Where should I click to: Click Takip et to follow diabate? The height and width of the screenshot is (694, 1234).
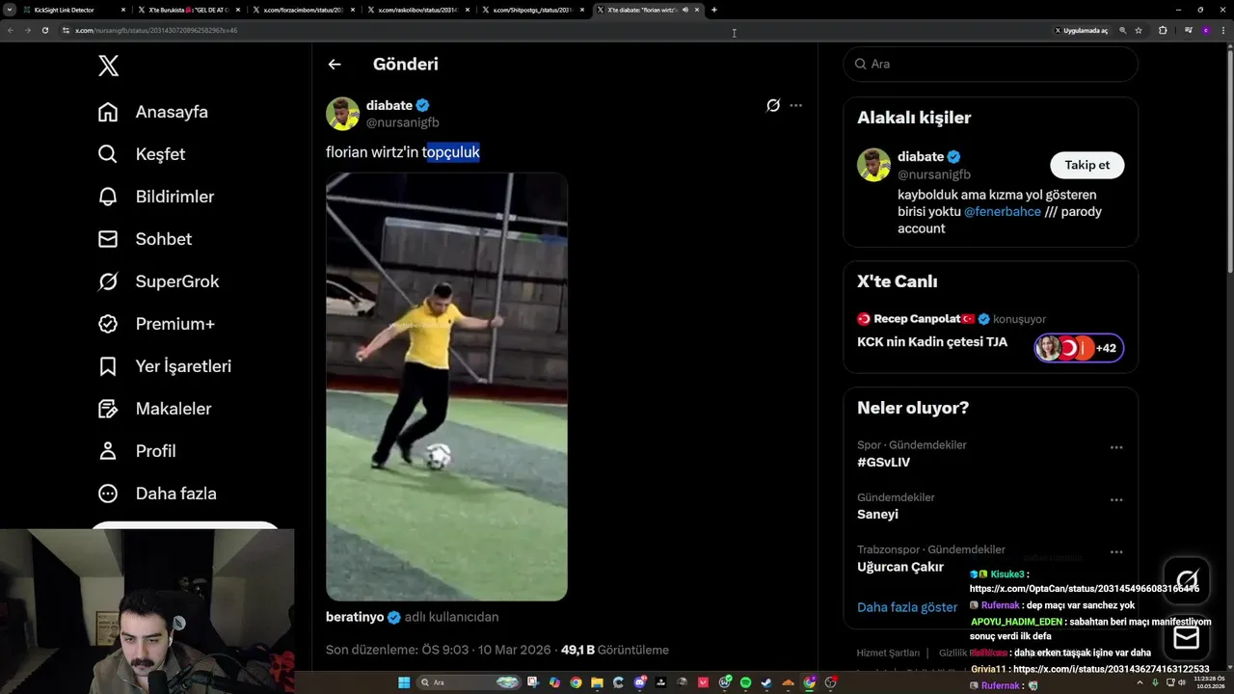click(1086, 165)
